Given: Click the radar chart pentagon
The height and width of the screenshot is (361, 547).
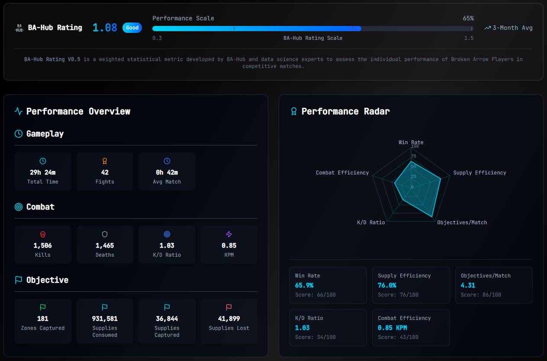Looking at the screenshot, I should (411, 185).
